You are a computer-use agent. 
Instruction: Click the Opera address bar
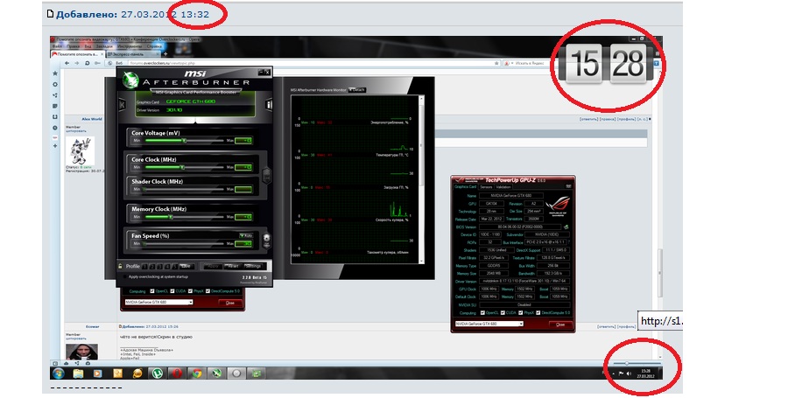(305, 63)
